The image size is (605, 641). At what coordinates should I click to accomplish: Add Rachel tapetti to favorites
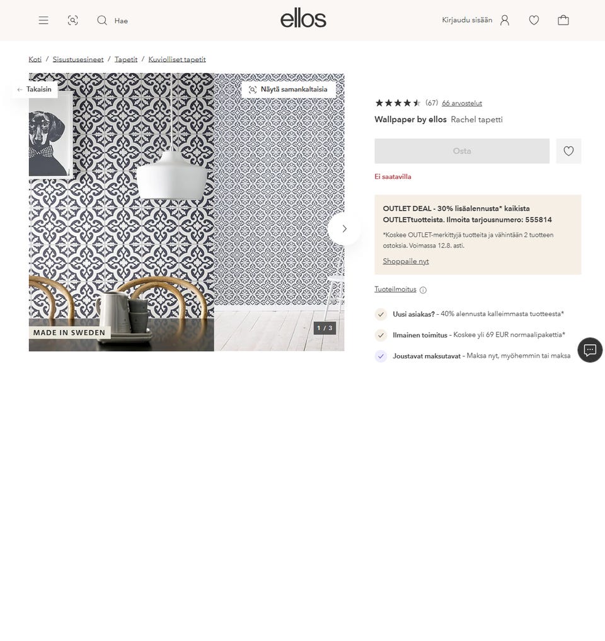[568, 151]
